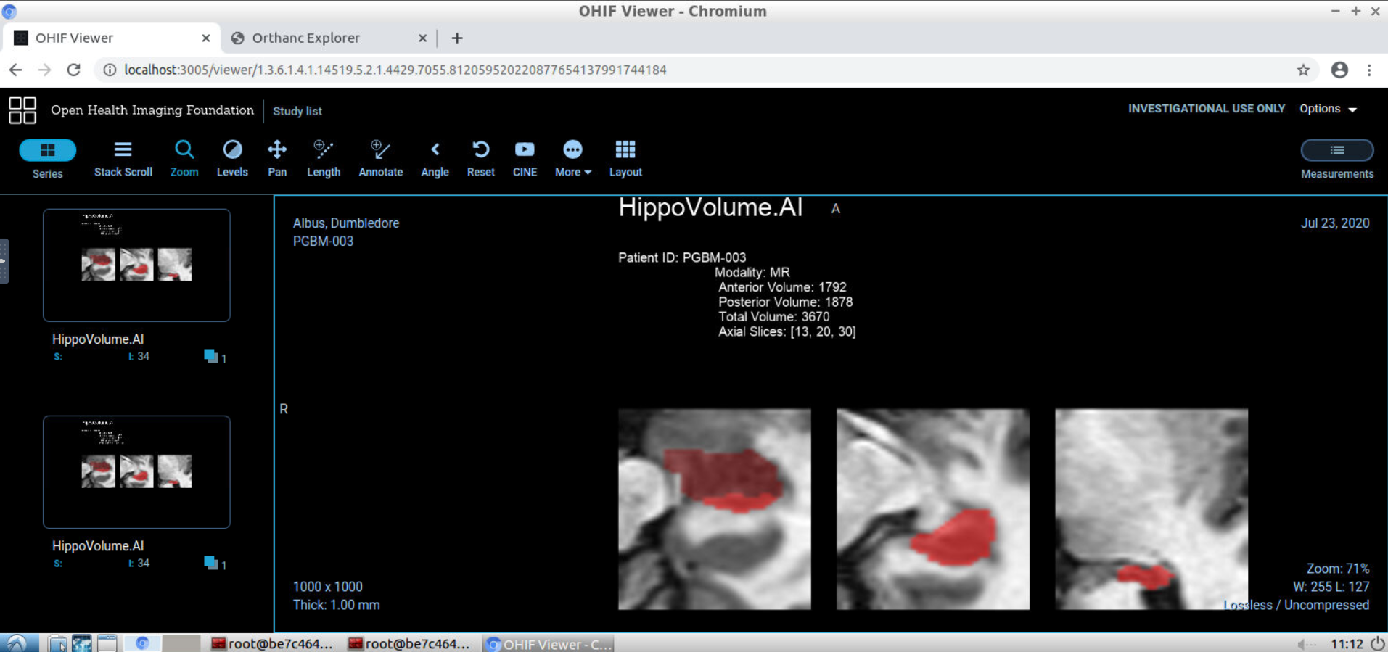Image resolution: width=1388 pixels, height=652 pixels.
Task: Click the study date Jul 23, 2020
Action: [1335, 223]
